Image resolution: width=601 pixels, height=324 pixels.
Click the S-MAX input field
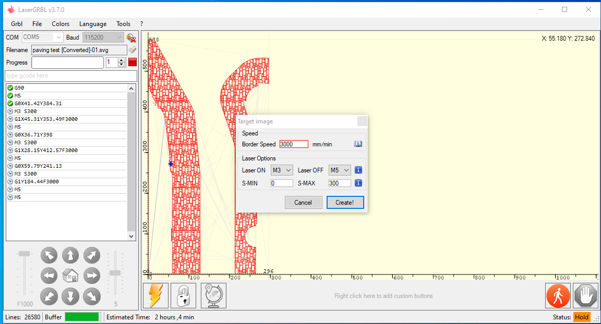point(340,183)
